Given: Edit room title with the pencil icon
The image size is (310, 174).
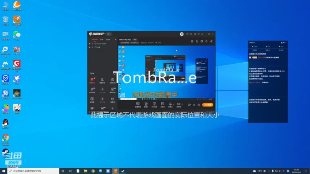Looking at the screenshot, I should coord(138,43).
